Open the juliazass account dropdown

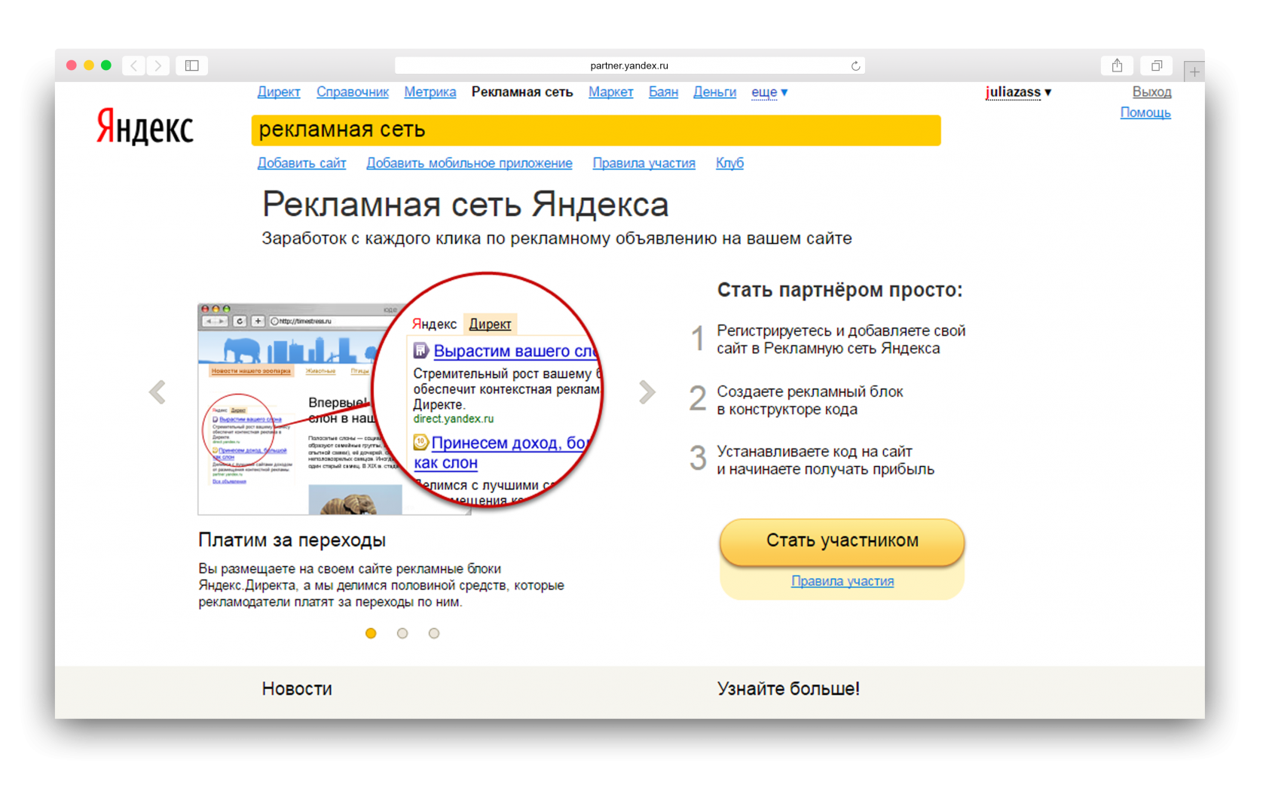[x=1018, y=92]
